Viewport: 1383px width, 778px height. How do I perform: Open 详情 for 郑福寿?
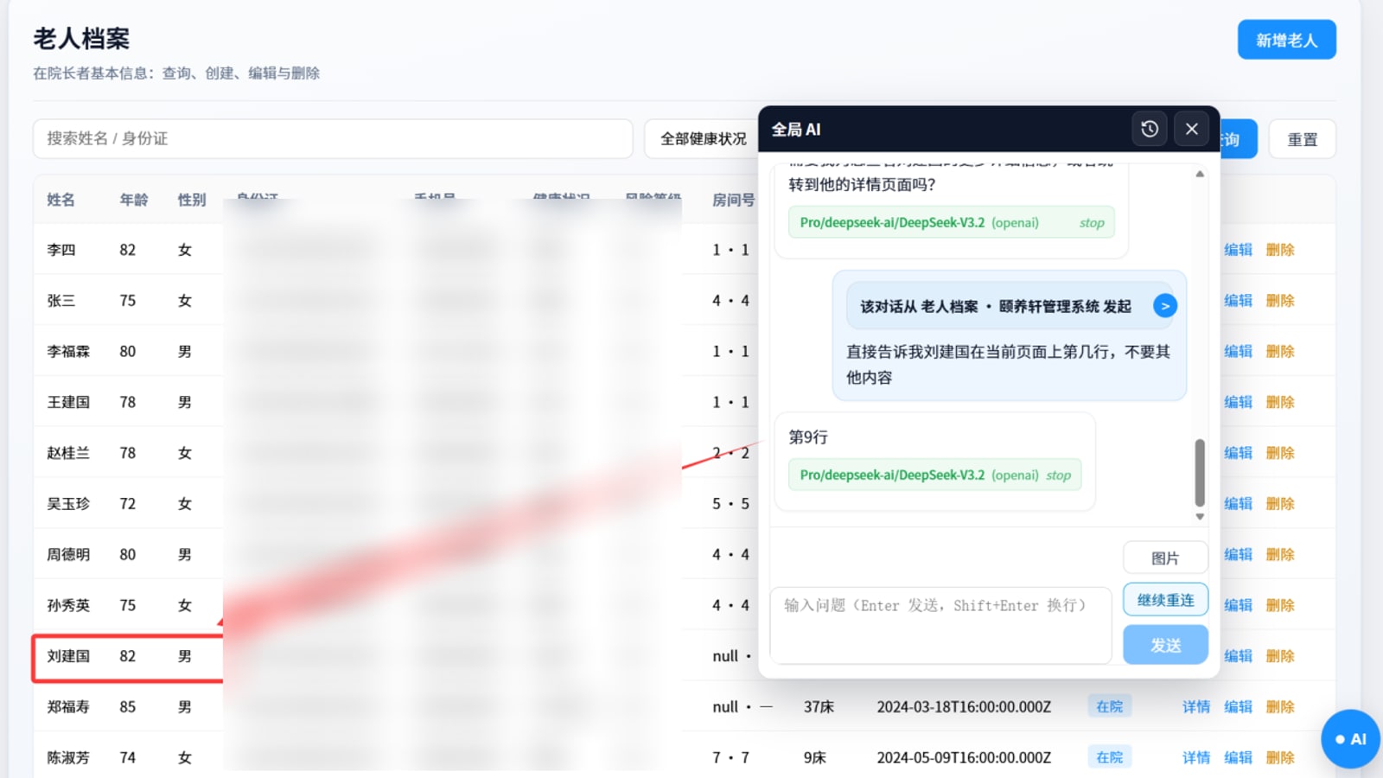point(1196,707)
